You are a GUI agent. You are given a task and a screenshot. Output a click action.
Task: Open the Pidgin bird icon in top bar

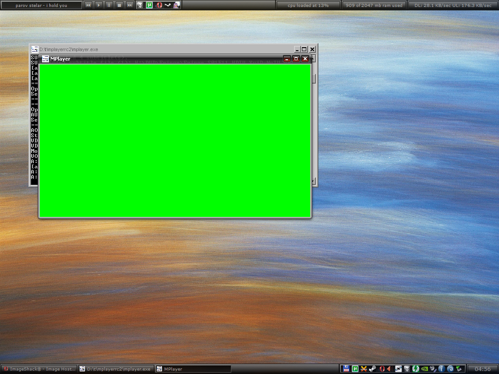[177, 5]
